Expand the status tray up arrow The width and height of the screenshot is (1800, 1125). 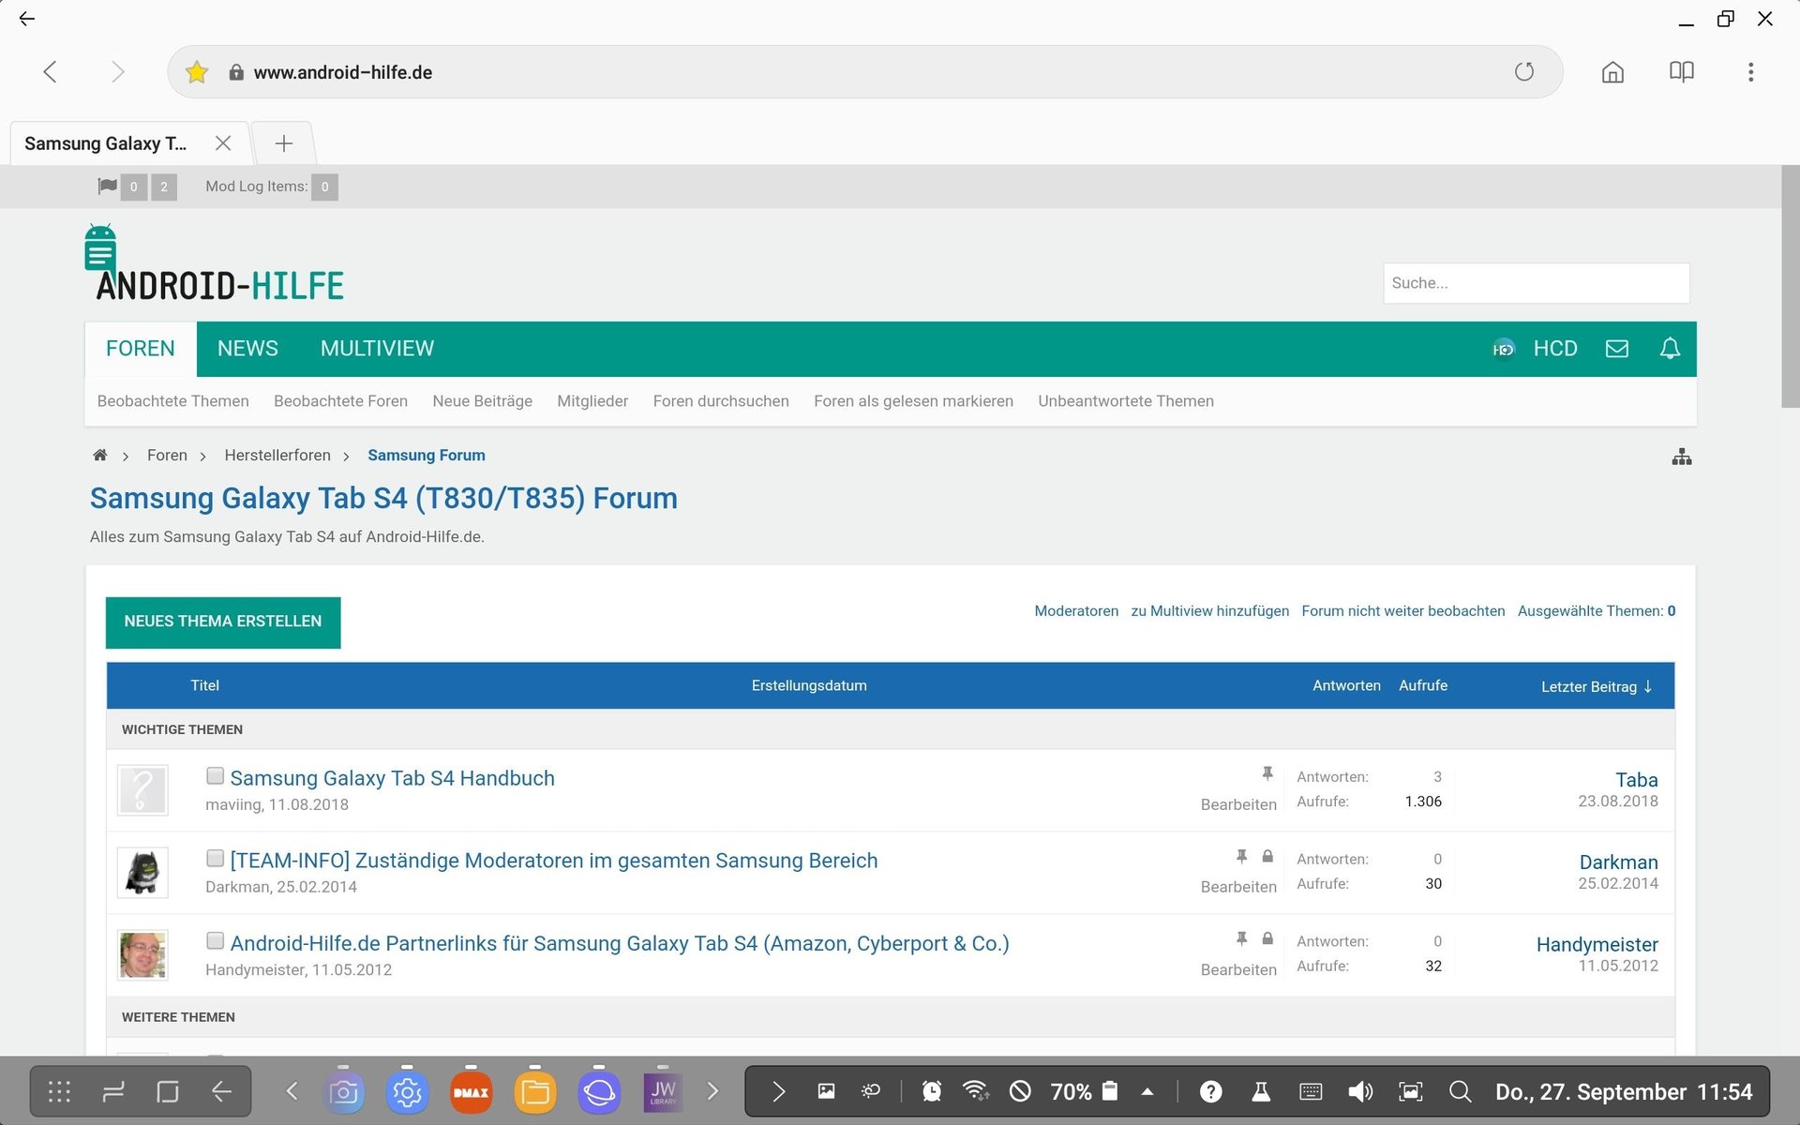[x=1147, y=1091]
